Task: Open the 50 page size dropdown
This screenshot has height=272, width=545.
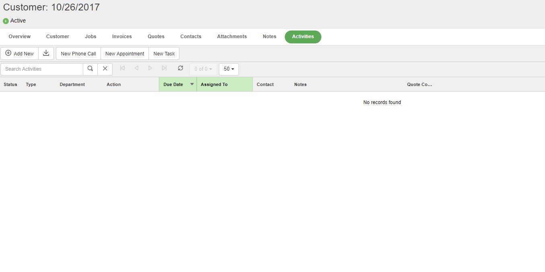Action: (x=228, y=69)
